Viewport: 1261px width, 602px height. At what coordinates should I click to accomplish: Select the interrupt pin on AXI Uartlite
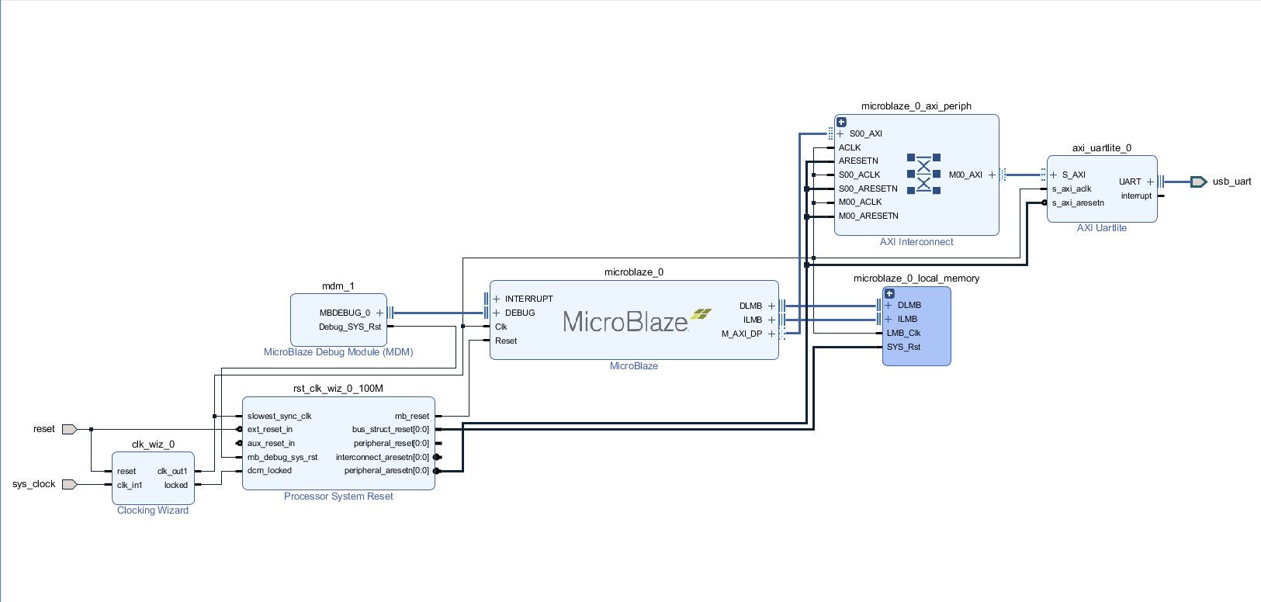coord(1136,195)
